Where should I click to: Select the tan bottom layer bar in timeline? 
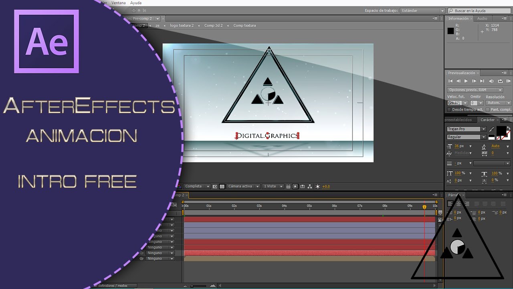click(309, 259)
